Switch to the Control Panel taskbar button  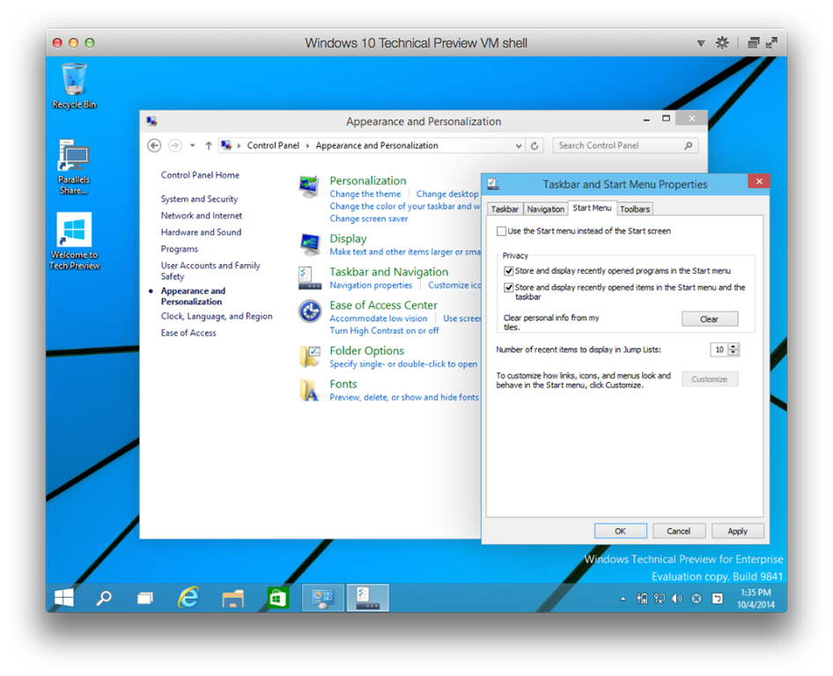coord(323,598)
